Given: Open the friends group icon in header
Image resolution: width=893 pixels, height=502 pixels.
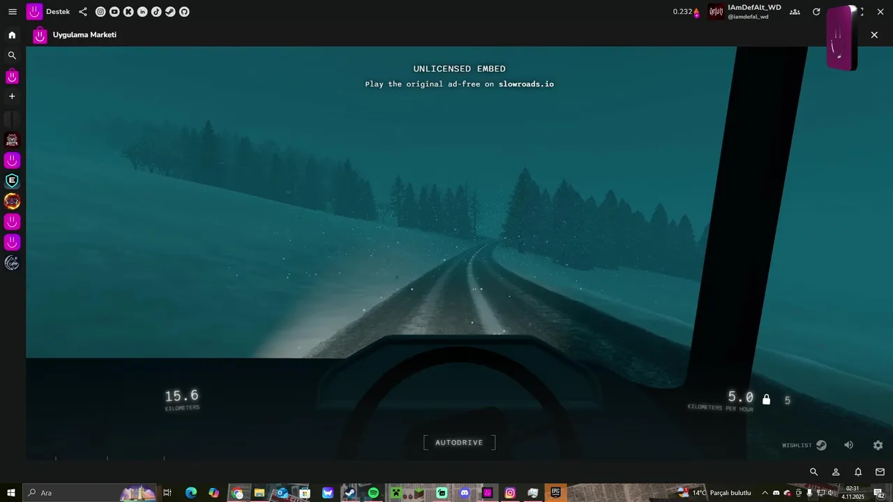Looking at the screenshot, I should (x=795, y=12).
